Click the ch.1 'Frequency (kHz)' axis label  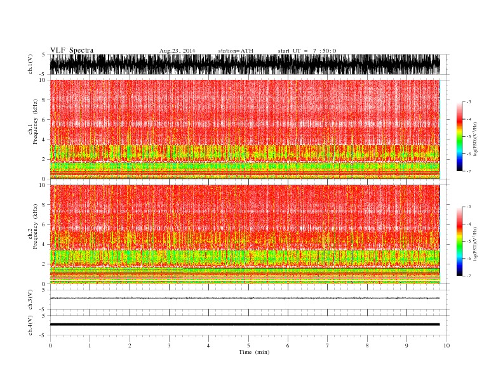(x=36, y=122)
